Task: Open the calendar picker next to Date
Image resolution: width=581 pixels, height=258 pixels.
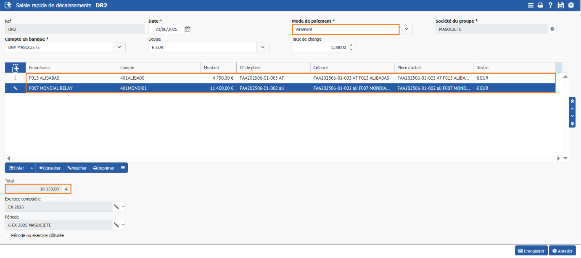Action: [188, 29]
